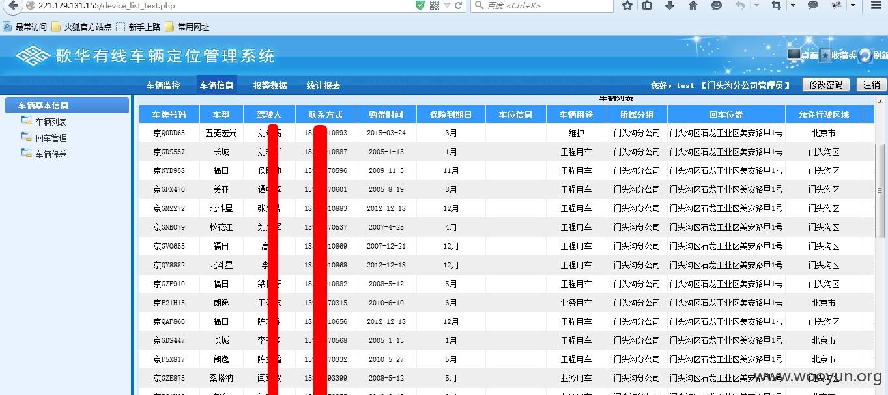Open the browser hamburger menu
Screen dimensions: 888x395
(876, 5)
